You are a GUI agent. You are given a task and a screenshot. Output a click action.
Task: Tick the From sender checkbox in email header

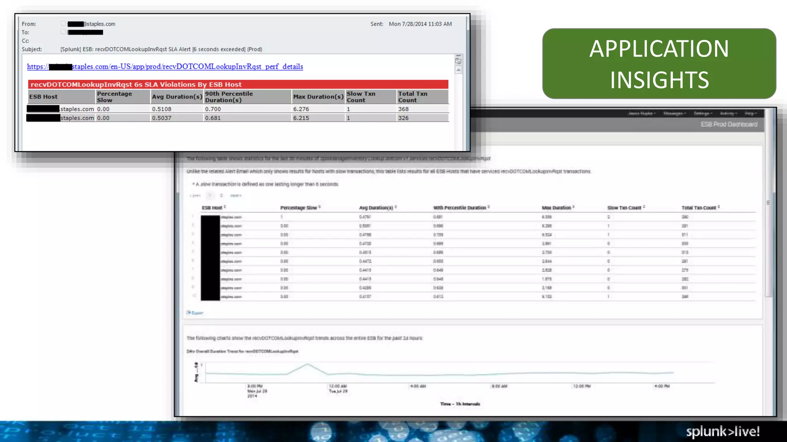point(63,23)
